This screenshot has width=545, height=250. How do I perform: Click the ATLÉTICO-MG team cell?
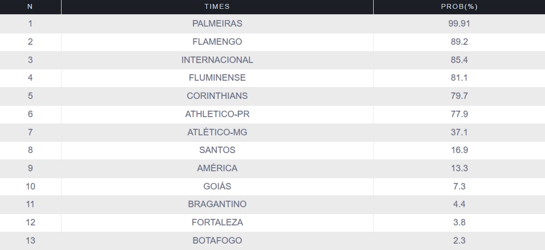217,132
